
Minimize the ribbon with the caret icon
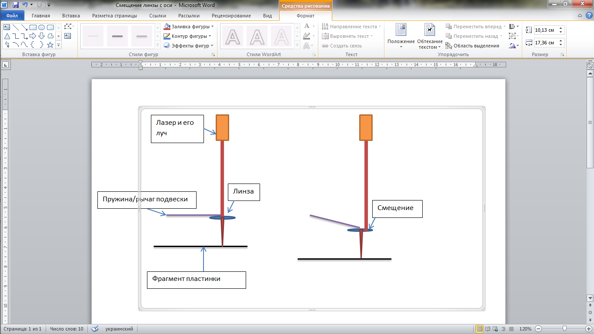click(x=580, y=16)
